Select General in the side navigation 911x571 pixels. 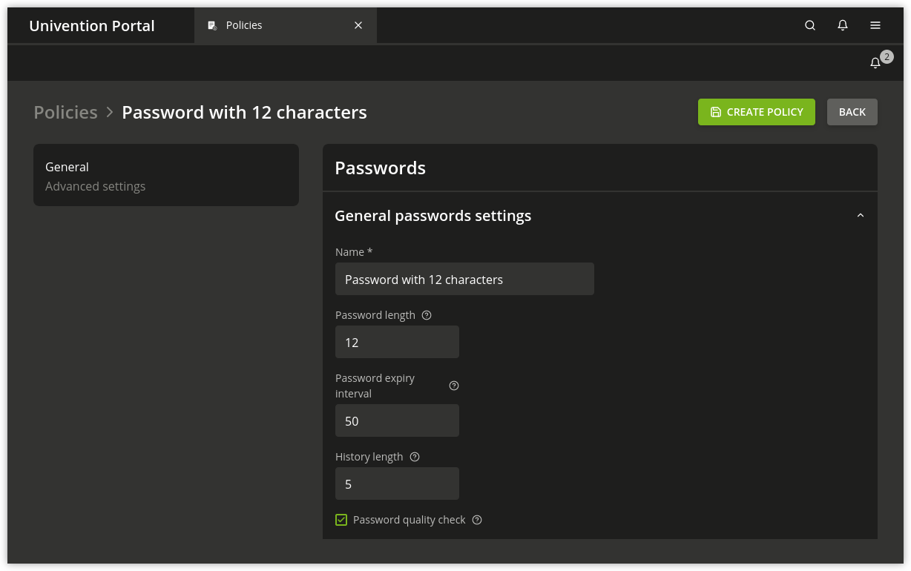[x=67, y=167]
